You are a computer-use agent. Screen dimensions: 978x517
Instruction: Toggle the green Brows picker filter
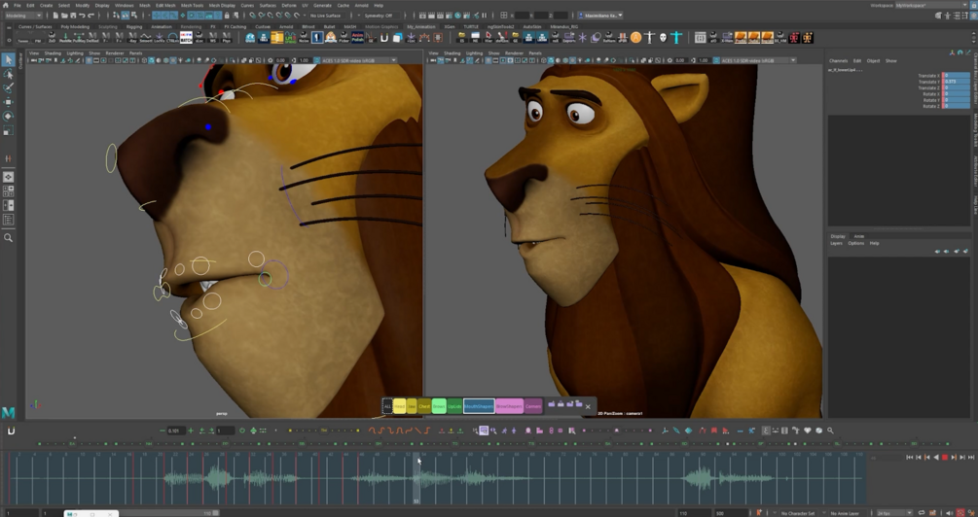click(x=439, y=406)
